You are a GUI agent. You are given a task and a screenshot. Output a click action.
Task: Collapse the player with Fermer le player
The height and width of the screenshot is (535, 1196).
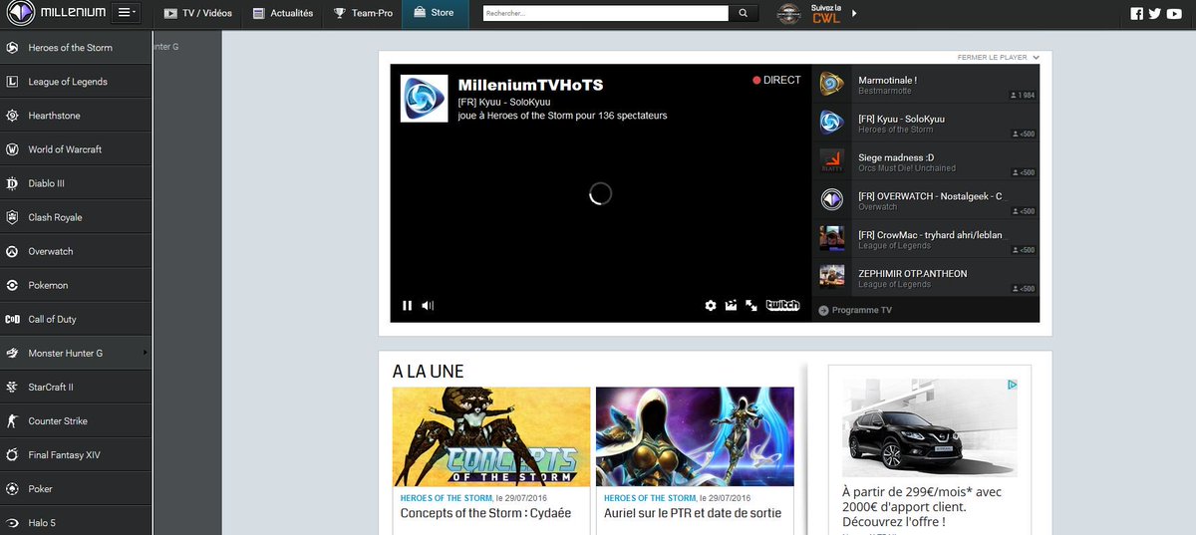999,58
